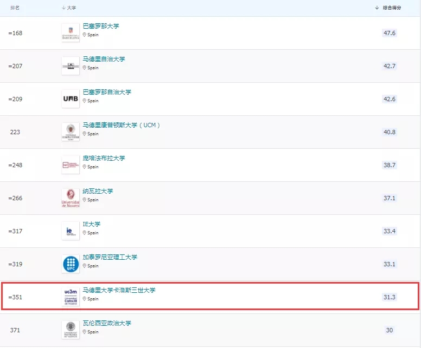
Task: Open 马德里大学卡洛斯三世大学 link
Action: pyautogui.click(x=119, y=290)
